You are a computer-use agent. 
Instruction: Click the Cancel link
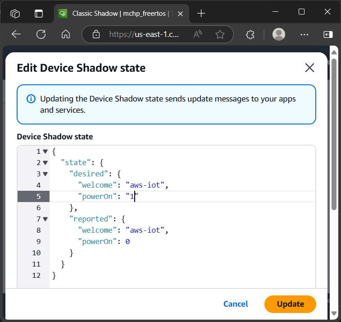[x=236, y=304]
